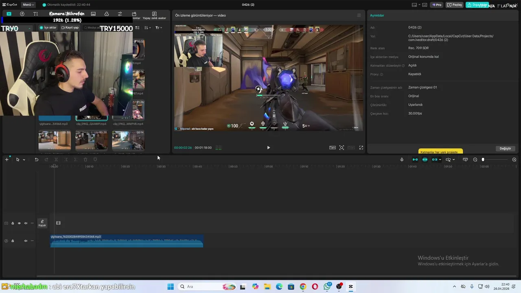Viewport: 521px width, 293px height.
Task: Hide the main video track
Action: (19, 223)
